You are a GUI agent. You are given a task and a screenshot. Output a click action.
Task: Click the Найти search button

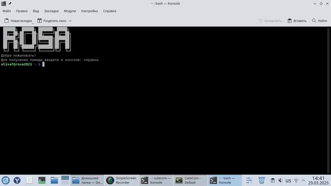click(320, 21)
